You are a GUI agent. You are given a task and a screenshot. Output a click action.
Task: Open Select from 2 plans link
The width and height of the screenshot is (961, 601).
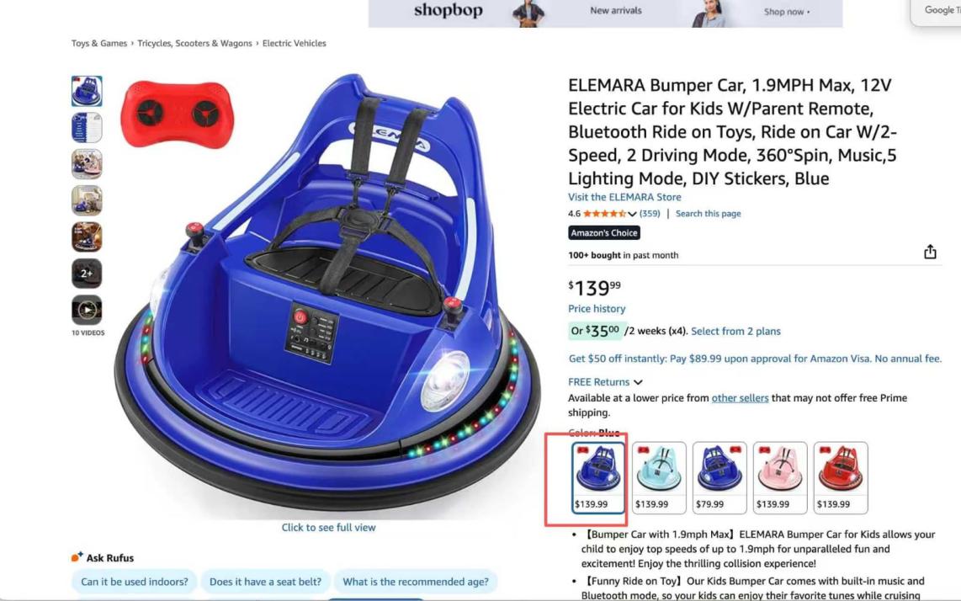coord(735,331)
